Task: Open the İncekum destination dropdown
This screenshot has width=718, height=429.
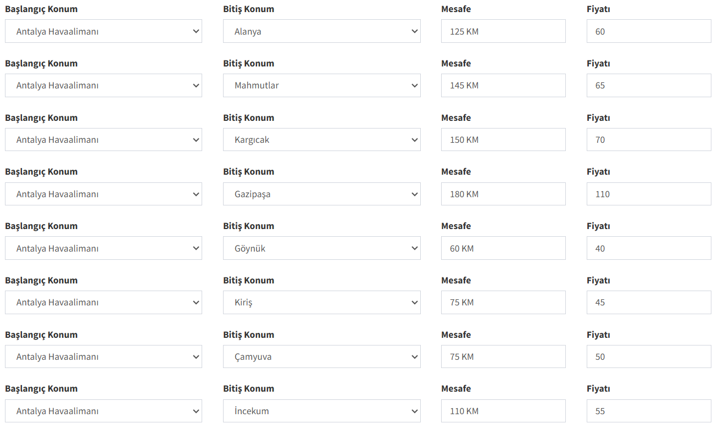Action: click(x=321, y=411)
